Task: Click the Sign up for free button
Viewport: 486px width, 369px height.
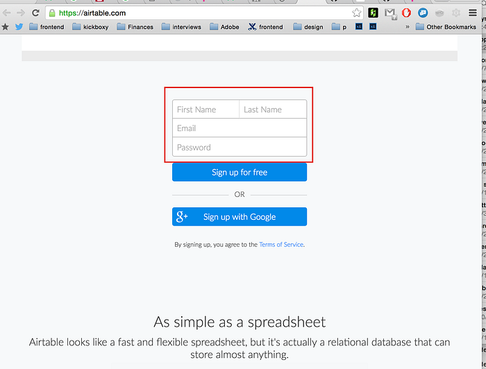Action: (x=240, y=172)
